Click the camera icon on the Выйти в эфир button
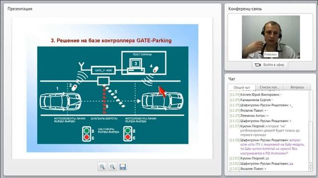The width and height of the screenshot is (318, 178). coord(257,65)
